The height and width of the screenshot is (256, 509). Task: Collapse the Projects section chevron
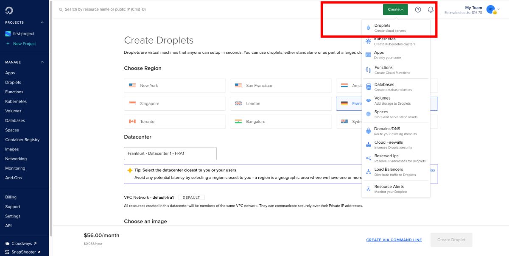tap(42, 22)
